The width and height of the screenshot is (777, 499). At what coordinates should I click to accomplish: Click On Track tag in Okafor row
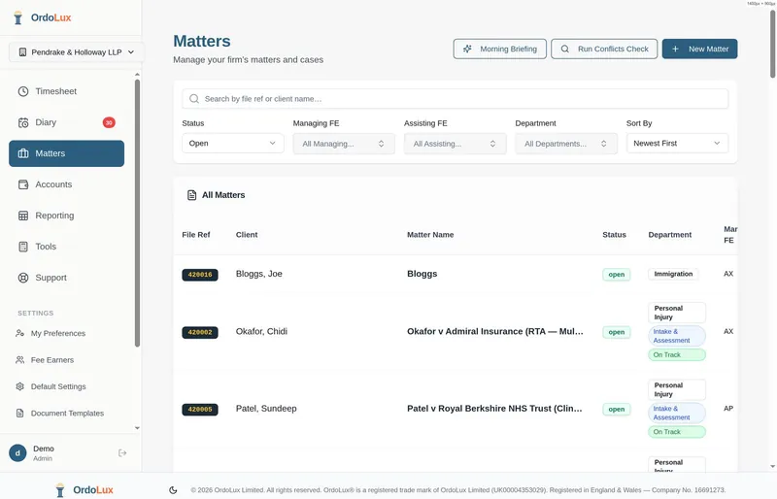click(x=676, y=354)
